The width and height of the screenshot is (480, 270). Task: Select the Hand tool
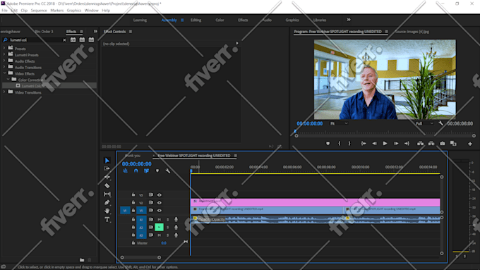pos(107,211)
